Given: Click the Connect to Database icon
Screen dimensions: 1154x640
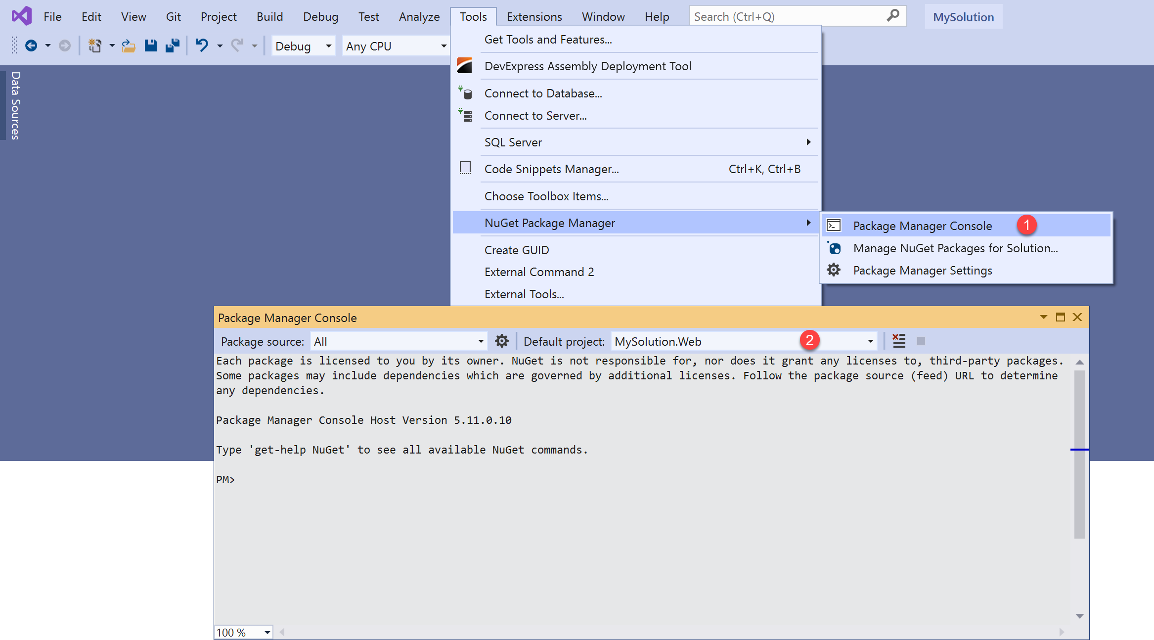Looking at the screenshot, I should coord(465,93).
